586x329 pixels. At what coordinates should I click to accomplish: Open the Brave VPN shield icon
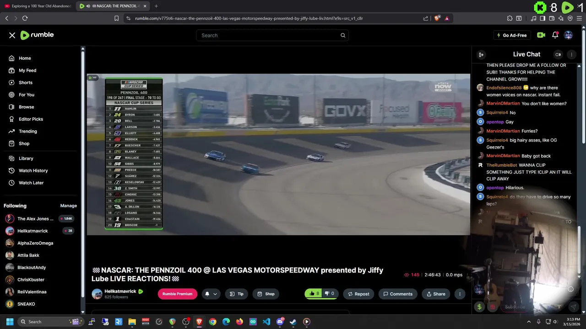pos(570,18)
